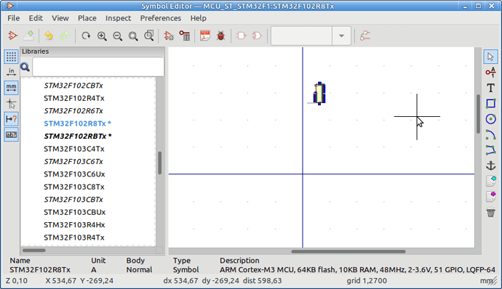Click the zoom in magnifier

102,36
